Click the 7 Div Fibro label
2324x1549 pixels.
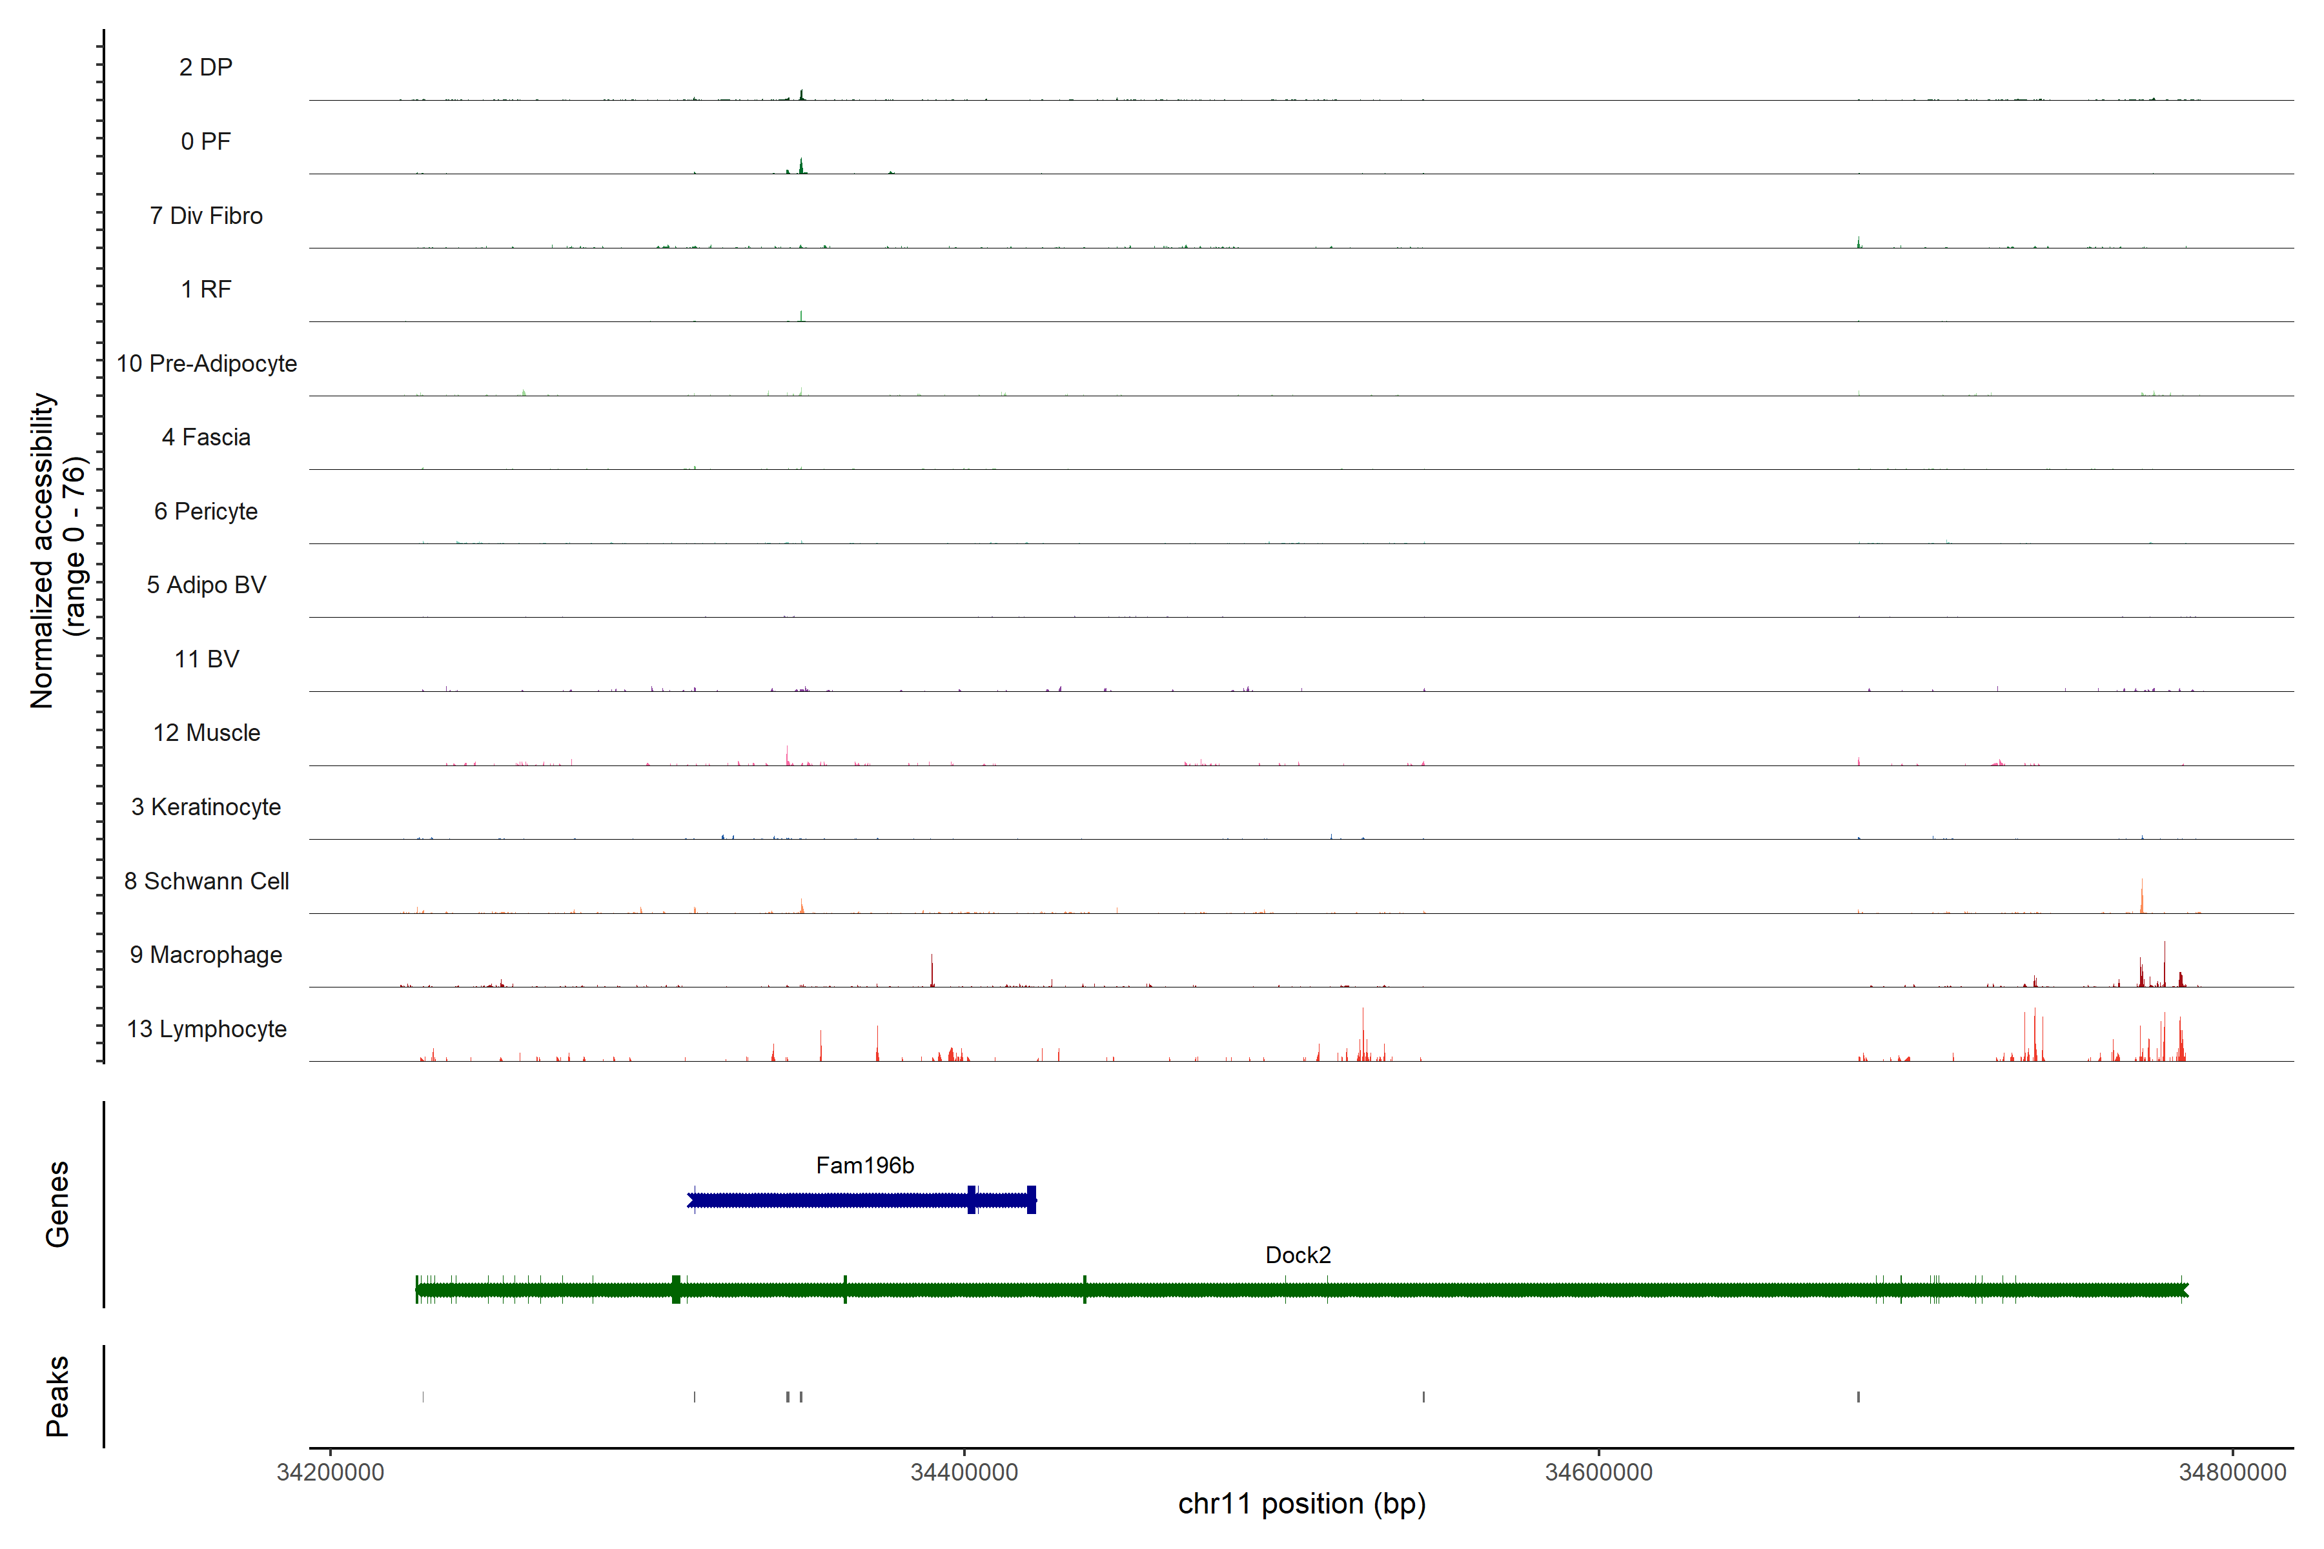205,216
